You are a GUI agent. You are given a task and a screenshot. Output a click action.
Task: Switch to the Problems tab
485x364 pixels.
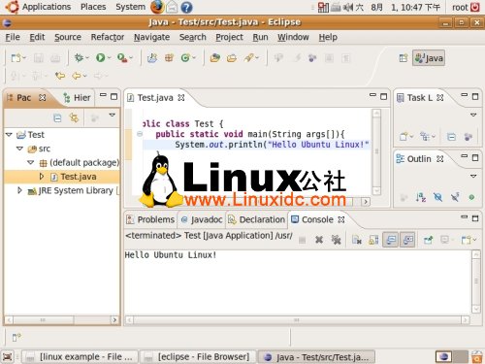pyautogui.click(x=150, y=219)
